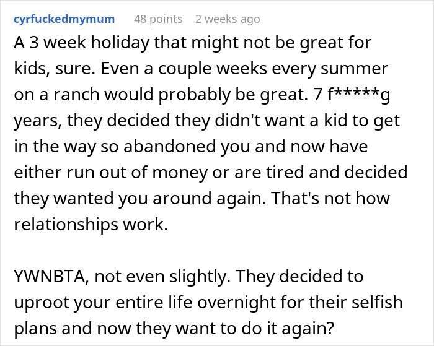
Task: Open the cyrfuckedmymum user profile link
Action: (x=64, y=19)
